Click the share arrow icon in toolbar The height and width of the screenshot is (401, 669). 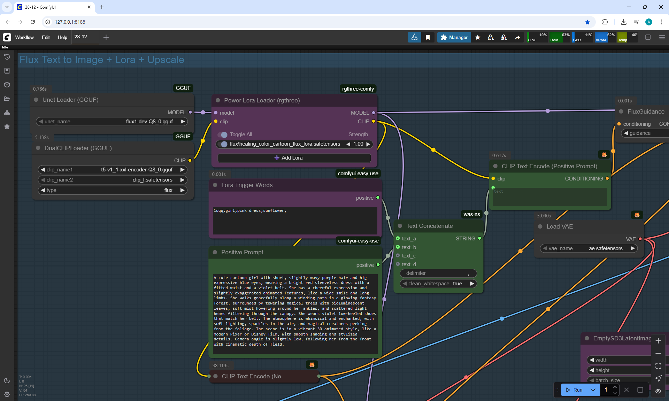tap(517, 37)
